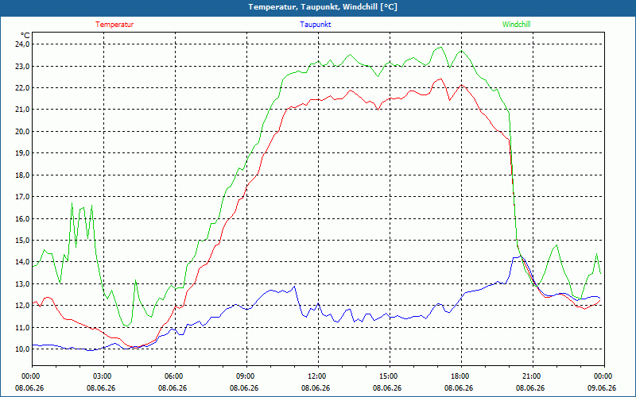Select the 15,0 y-axis value

coord(22,241)
